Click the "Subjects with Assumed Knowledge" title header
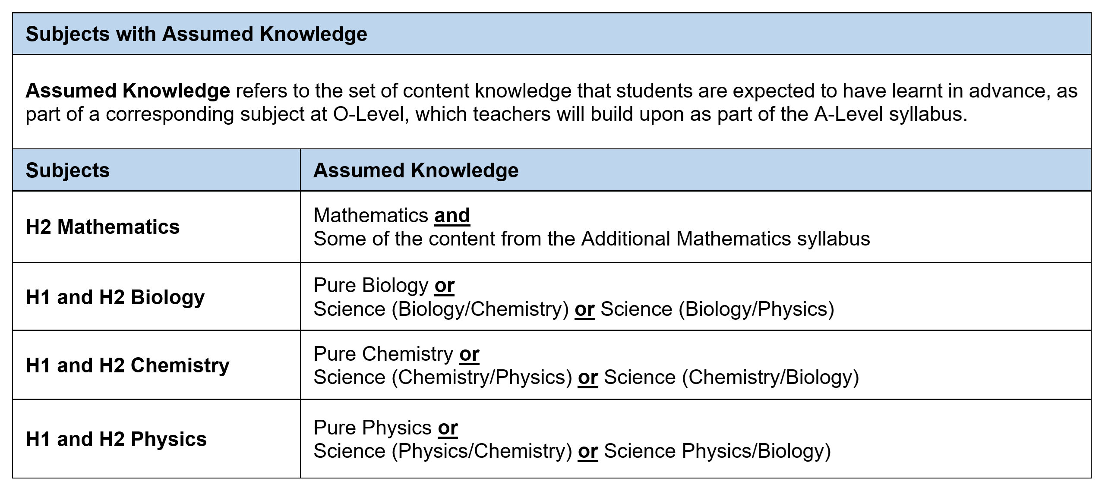 point(196,34)
